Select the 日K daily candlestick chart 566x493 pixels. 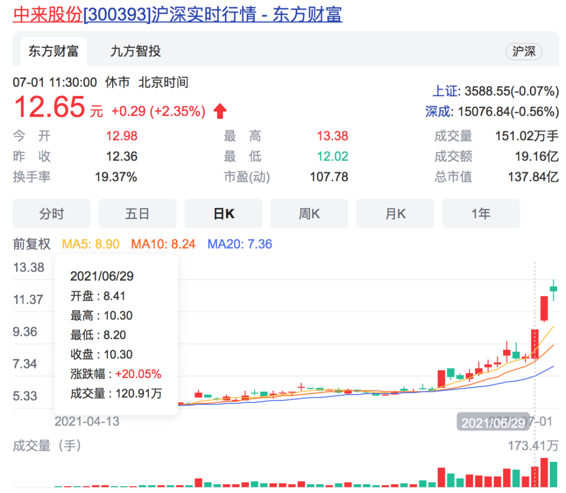click(223, 213)
